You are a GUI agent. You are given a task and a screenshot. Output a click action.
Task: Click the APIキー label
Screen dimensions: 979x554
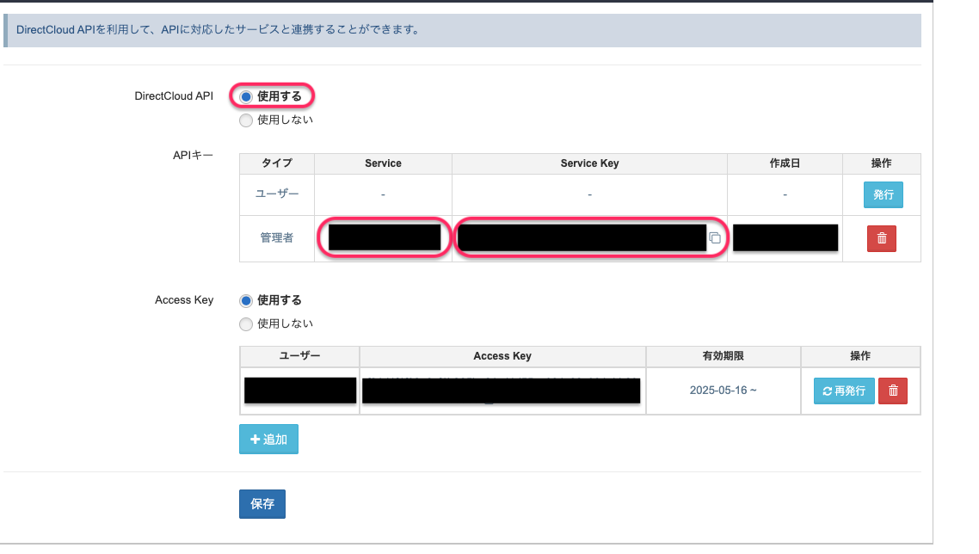[193, 156]
